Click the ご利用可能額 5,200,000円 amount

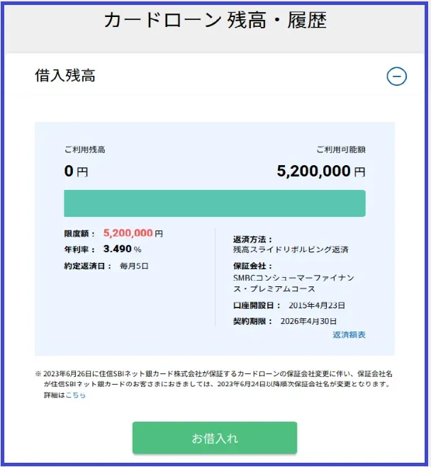[320, 171]
